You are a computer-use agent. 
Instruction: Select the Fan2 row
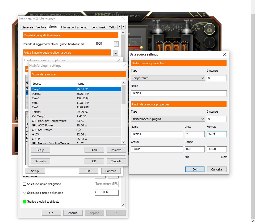76,107
